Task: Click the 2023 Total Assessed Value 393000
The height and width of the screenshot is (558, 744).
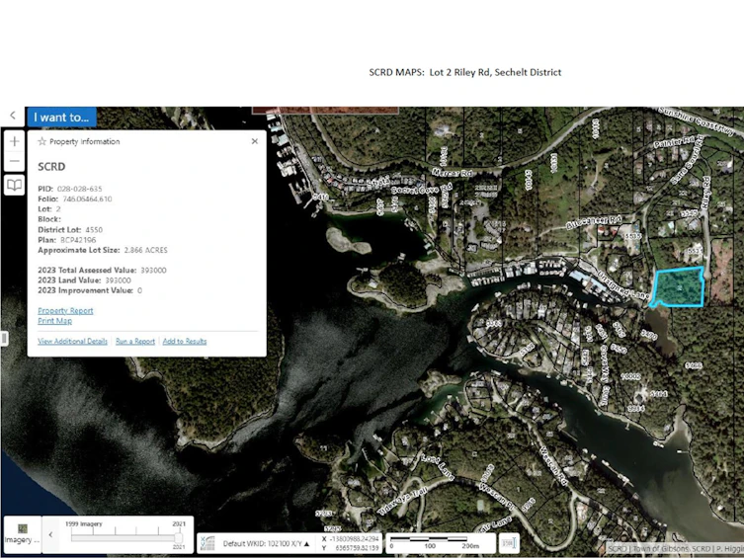Action: click(x=153, y=271)
